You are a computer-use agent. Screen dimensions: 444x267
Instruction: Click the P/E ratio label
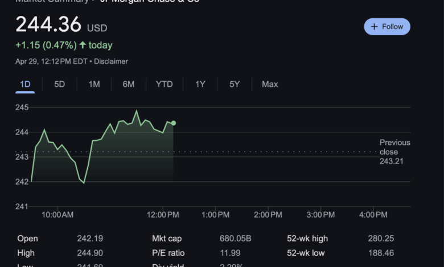[x=168, y=253]
